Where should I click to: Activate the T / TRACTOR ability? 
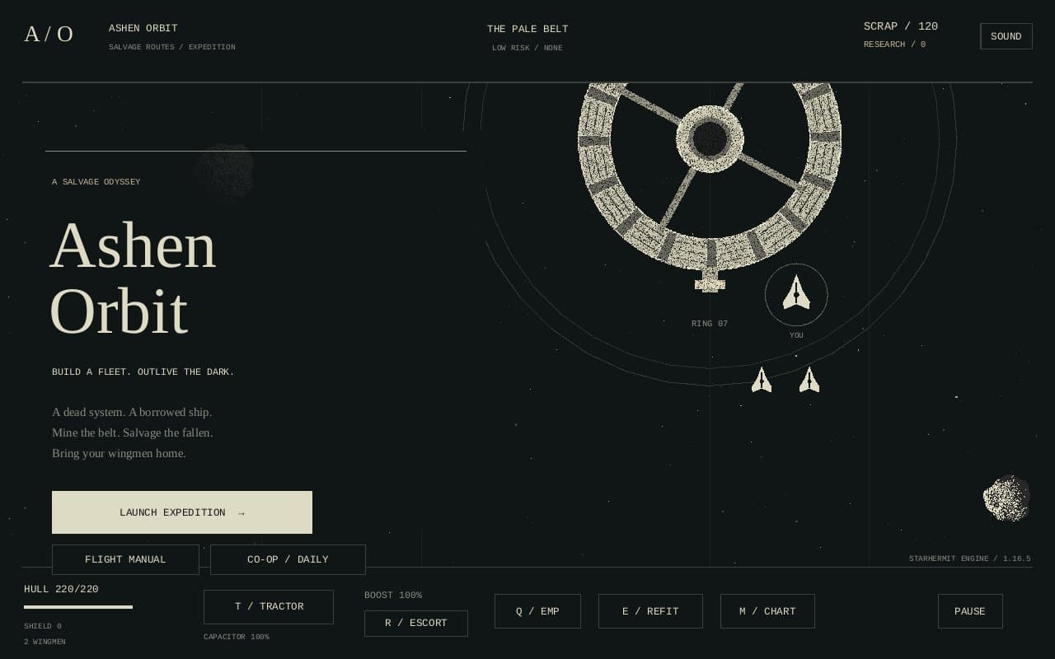pos(269,606)
